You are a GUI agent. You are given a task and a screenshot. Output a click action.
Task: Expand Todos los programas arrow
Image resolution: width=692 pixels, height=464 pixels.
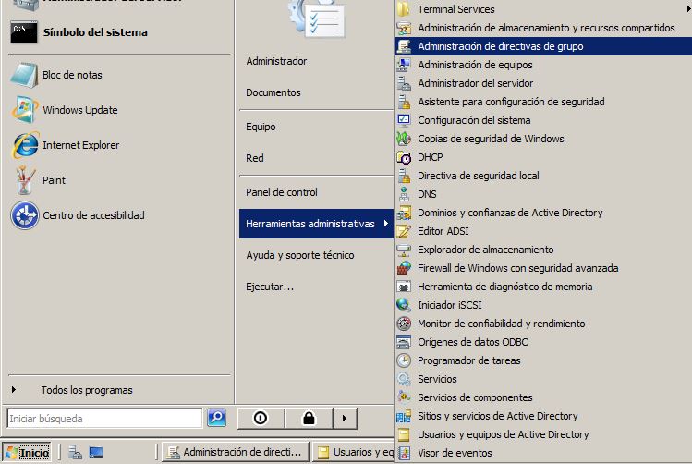(x=14, y=390)
